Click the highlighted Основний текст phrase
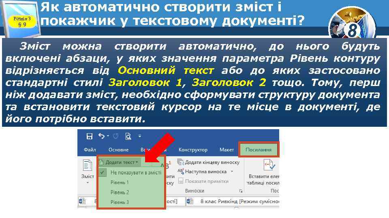The width and height of the screenshot is (389, 218). click(166, 70)
